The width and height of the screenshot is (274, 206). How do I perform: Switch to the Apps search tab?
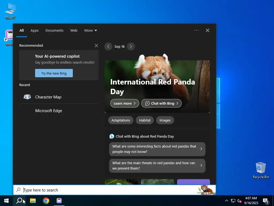pos(35,31)
